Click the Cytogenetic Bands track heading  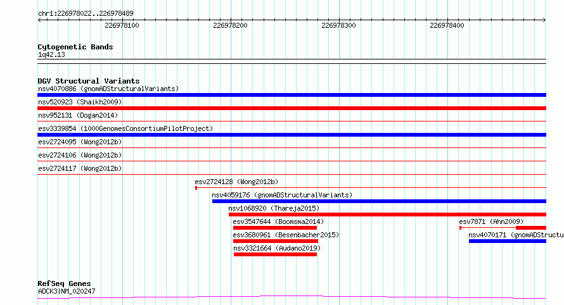(75, 47)
